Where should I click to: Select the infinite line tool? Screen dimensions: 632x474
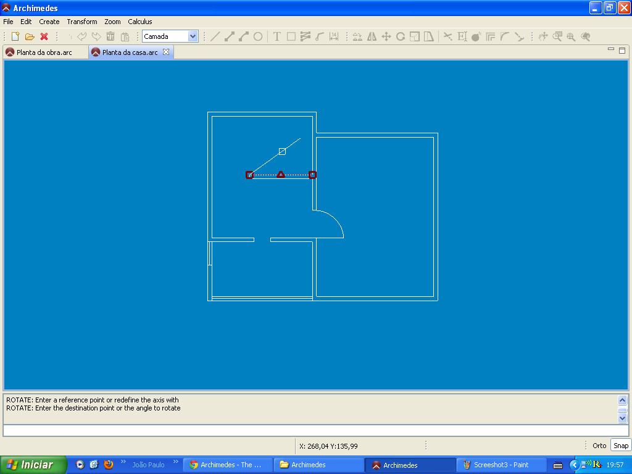(x=215, y=36)
